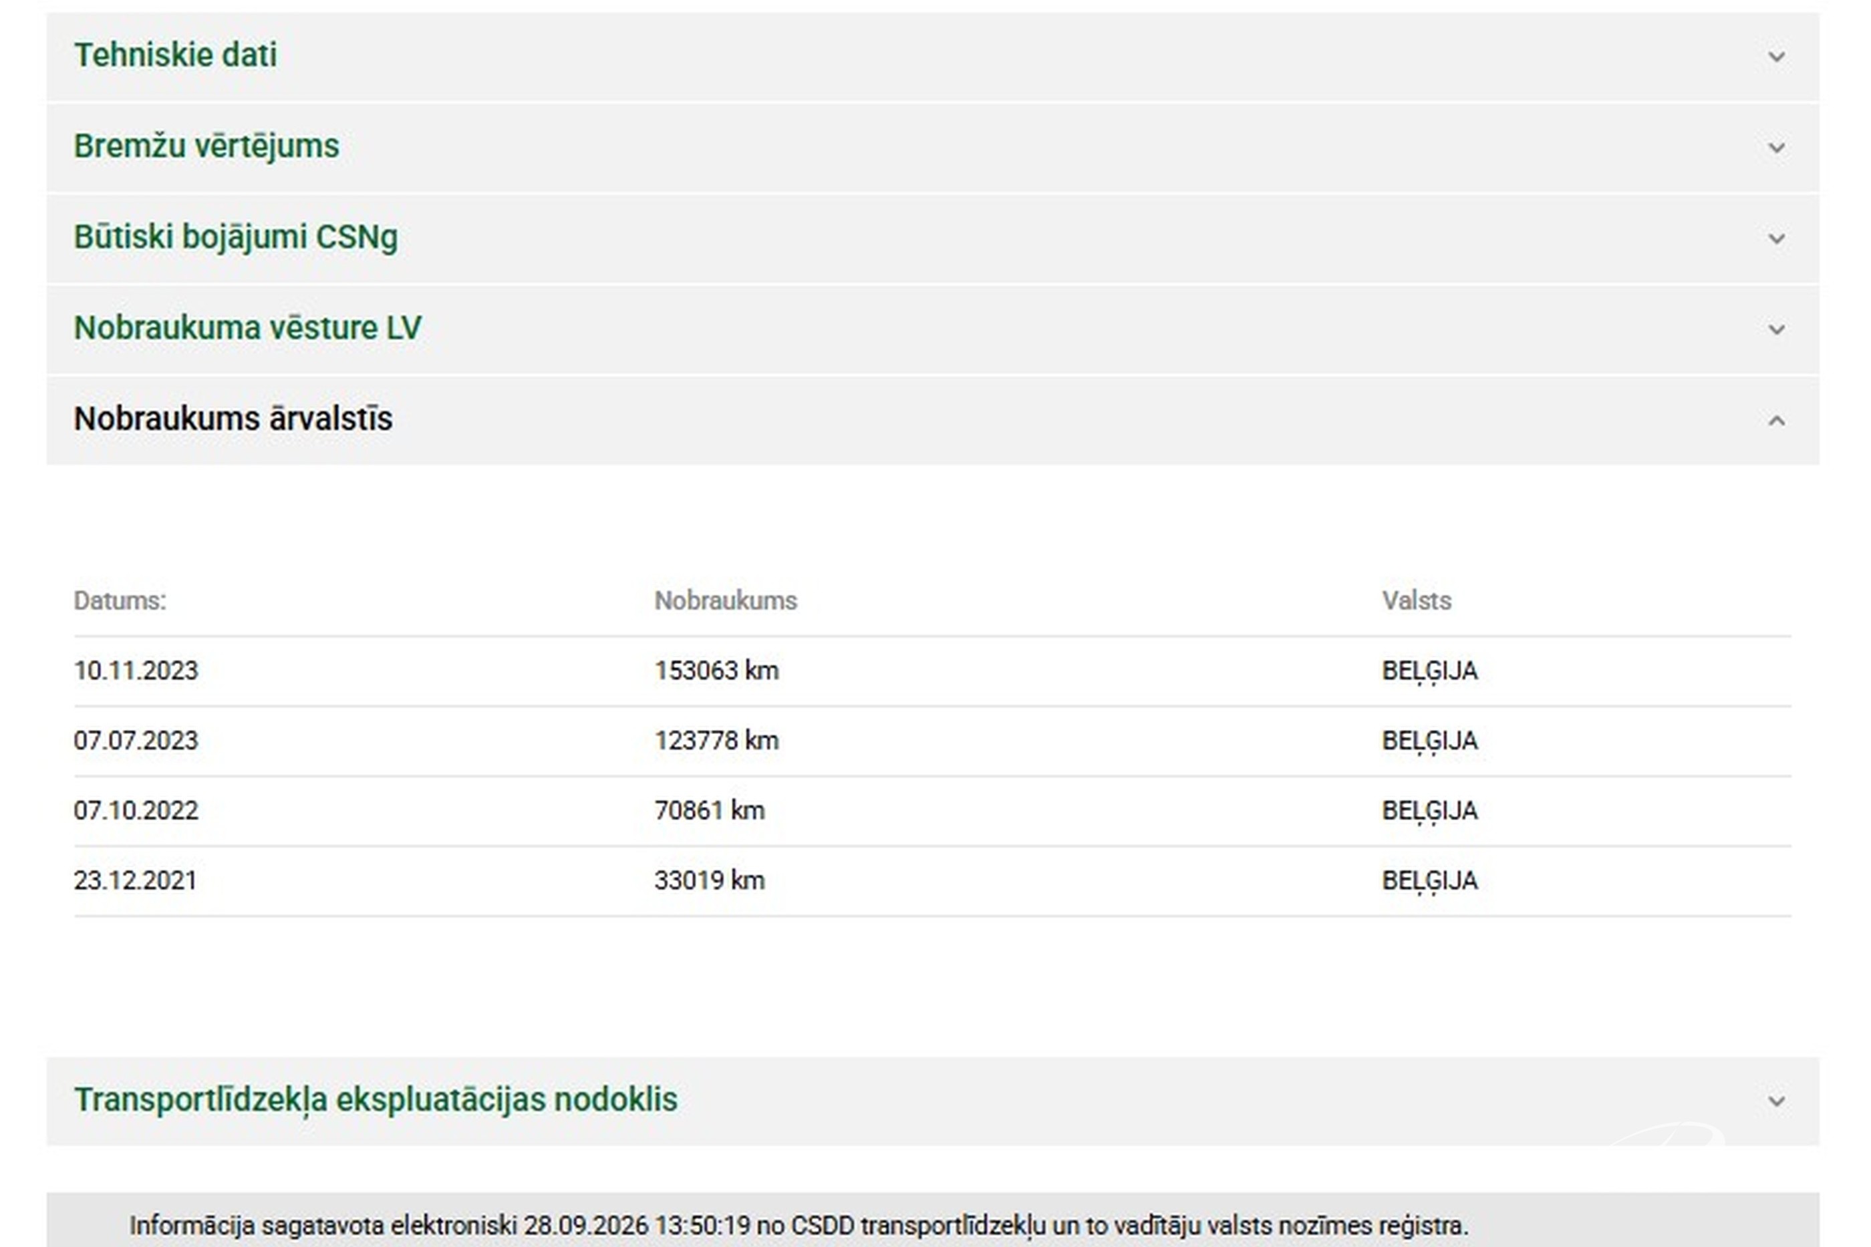
Task: Click chevron beside Bremžu vērtējums
Action: click(1776, 147)
